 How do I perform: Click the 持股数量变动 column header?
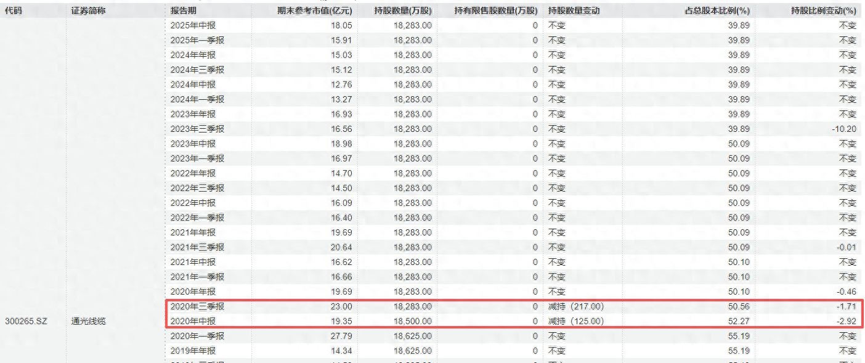pyautogui.click(x=574, y=10)
